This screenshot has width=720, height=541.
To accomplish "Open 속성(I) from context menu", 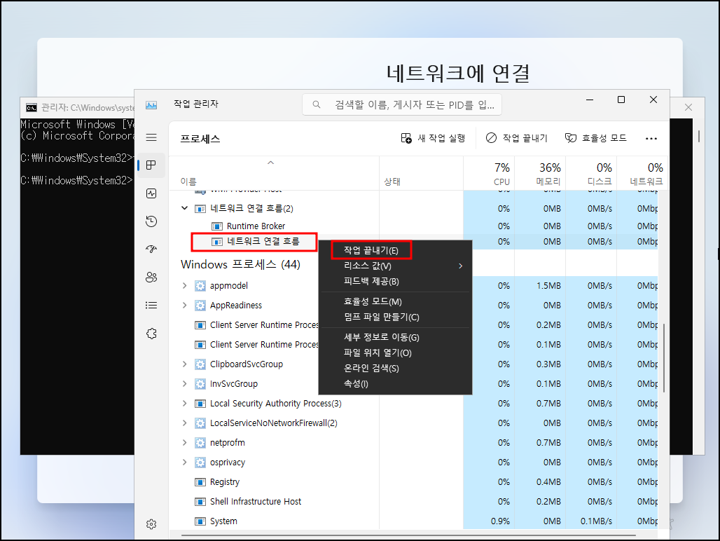I will pos(395,384).
